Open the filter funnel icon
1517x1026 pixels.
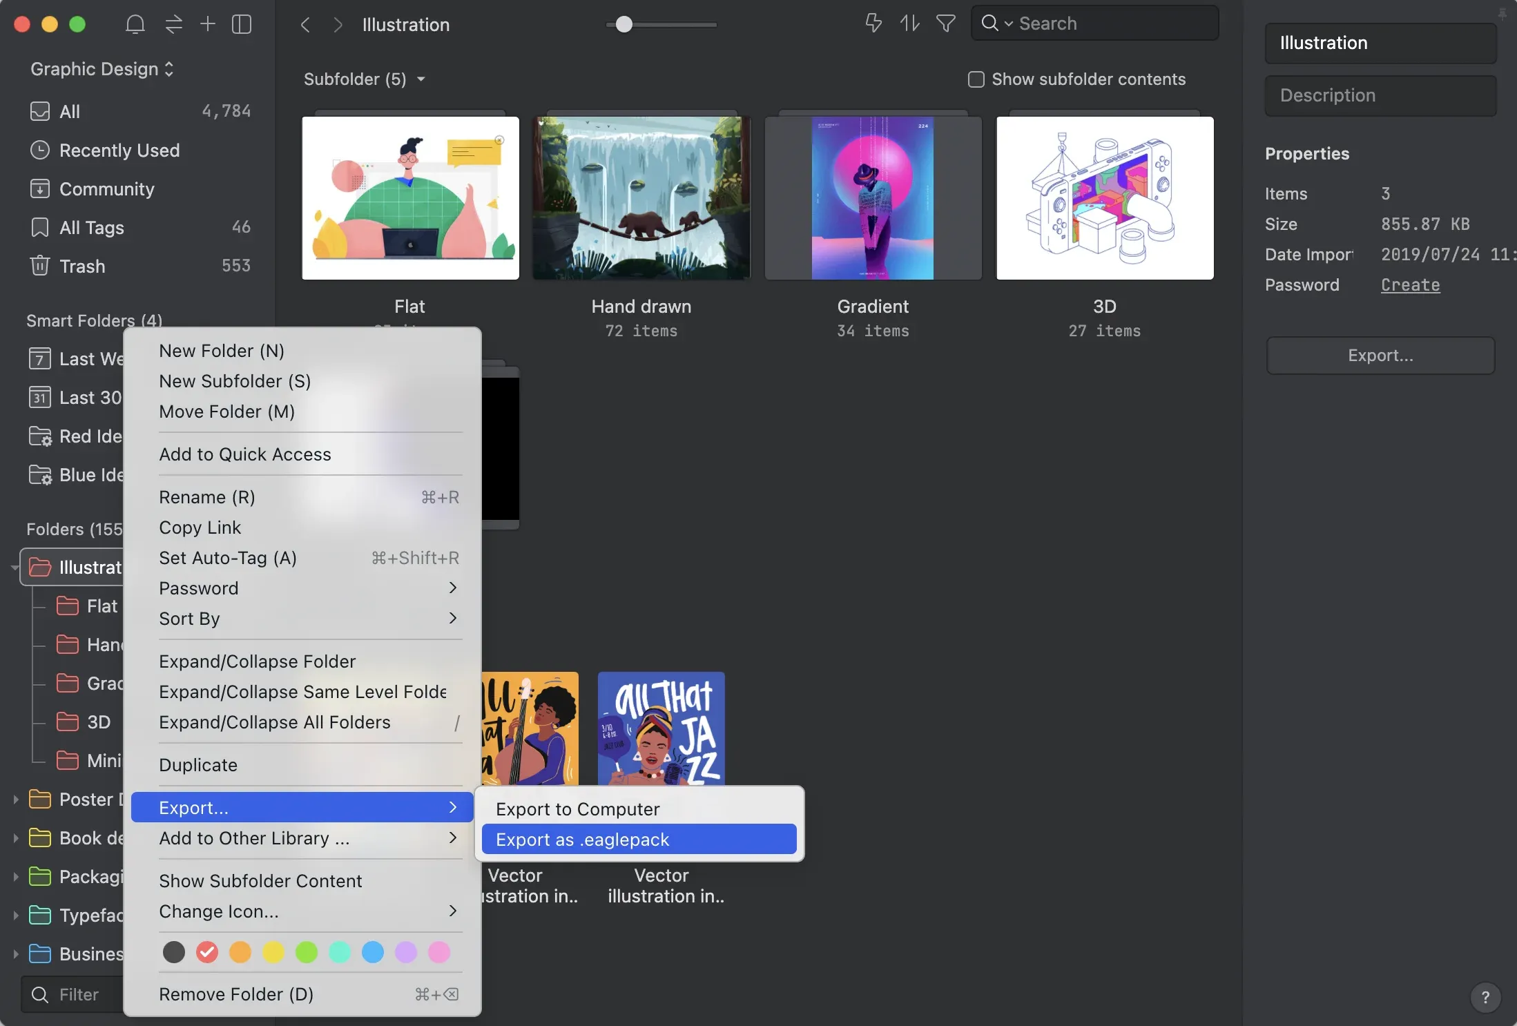(x=945, y=23)
